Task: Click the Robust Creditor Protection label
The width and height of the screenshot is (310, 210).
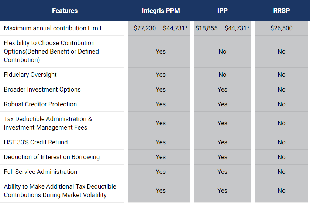Action: [40, 104]
